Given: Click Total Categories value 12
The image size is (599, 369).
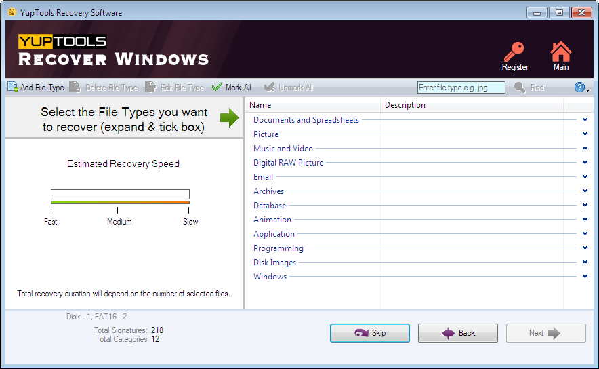Looking at the screenshot, I should pos(155,339).
